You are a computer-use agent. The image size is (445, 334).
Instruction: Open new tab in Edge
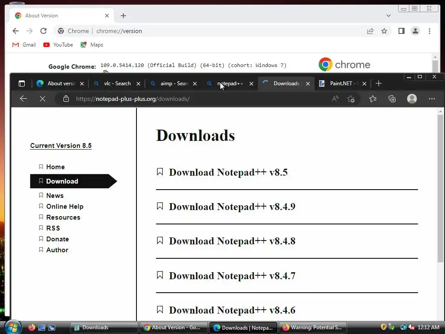pos(379,83)
